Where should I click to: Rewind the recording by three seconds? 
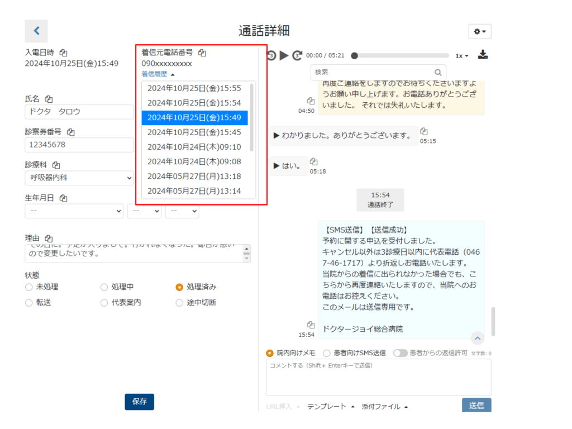(271, 55)
